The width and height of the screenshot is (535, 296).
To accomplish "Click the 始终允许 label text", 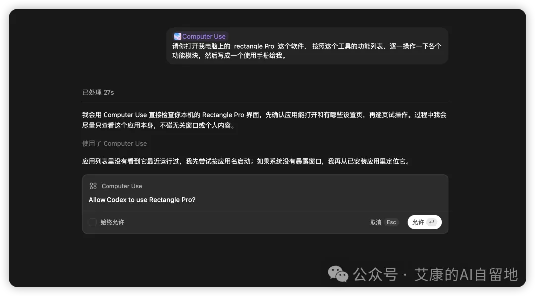I will tap(112, 222).
